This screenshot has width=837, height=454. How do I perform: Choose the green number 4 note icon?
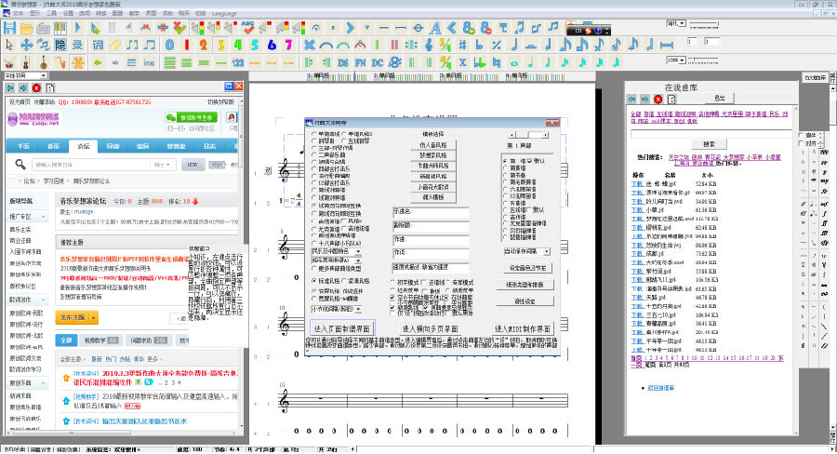(237, 45)
